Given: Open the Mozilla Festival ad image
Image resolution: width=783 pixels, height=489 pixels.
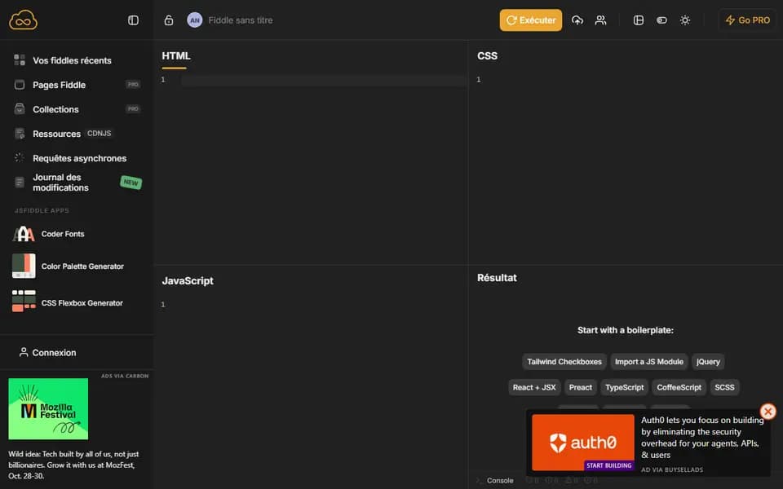Looking at the screenshot, I should click(48, 408).
